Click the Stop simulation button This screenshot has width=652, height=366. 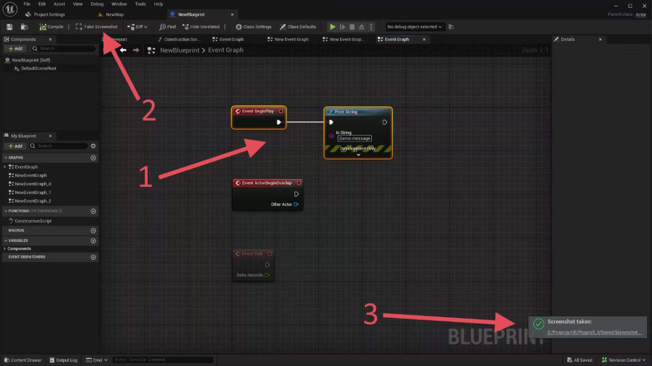coord(351,27)
